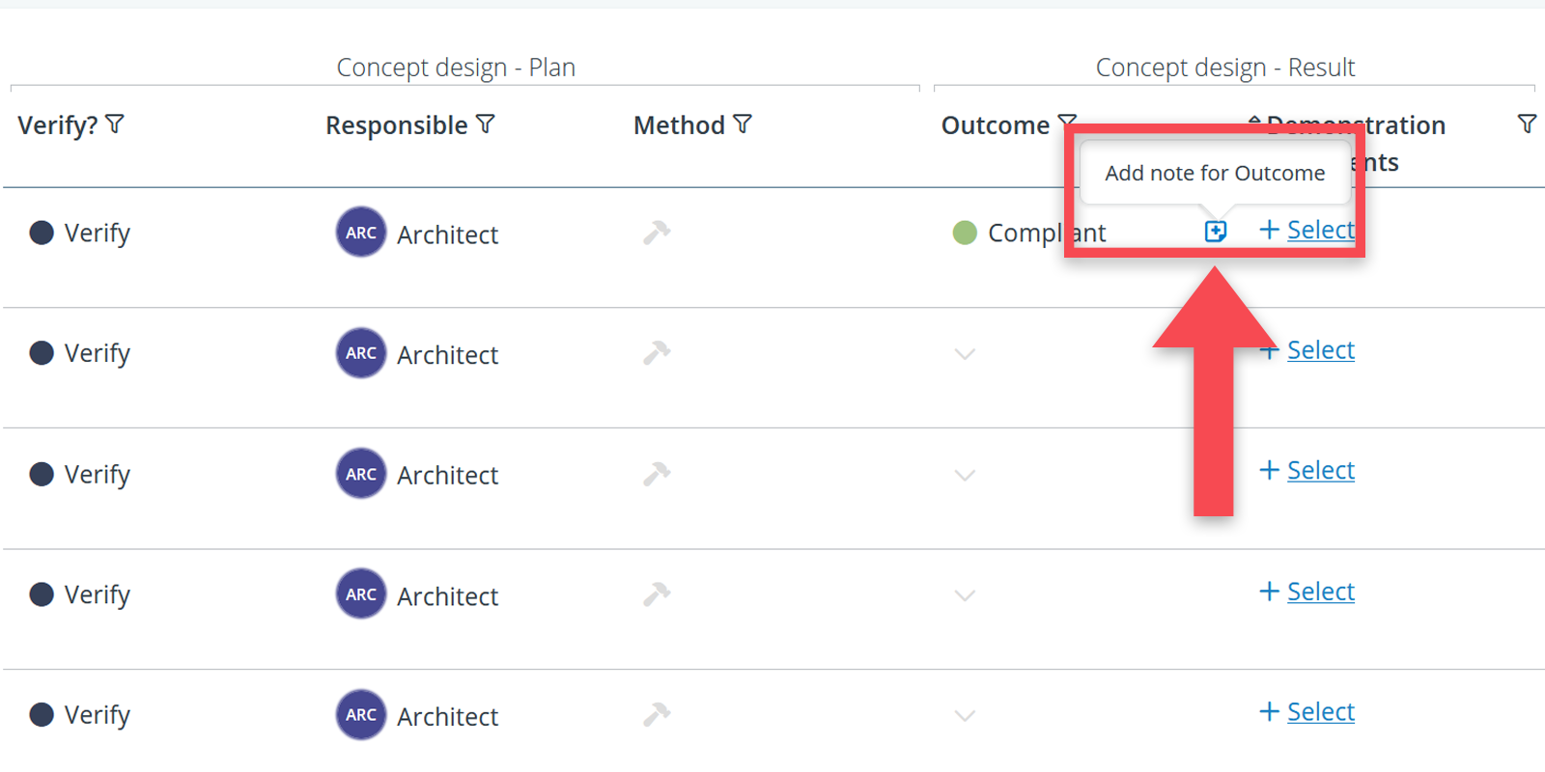1545x772 pixels.
Task: Click the hammer method icon in first row
Action: coord(657,233)
